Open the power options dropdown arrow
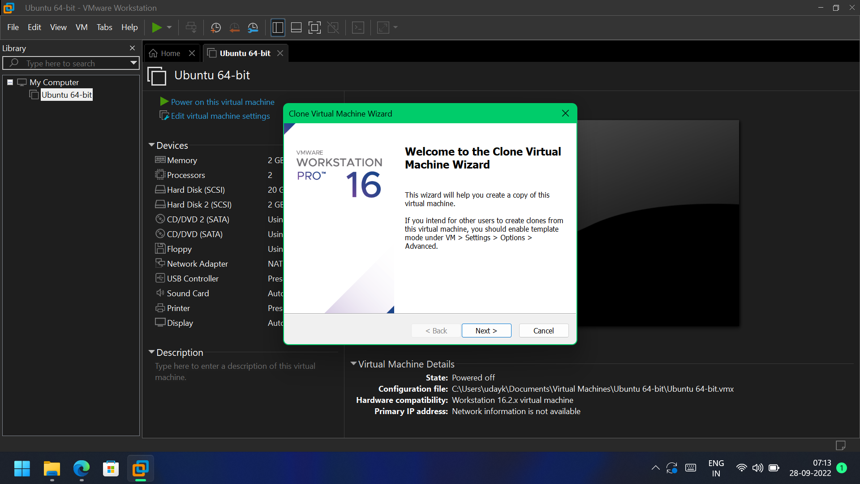This screenshot has width=860, height=484. pyautogui.click(x=169, y=28)
